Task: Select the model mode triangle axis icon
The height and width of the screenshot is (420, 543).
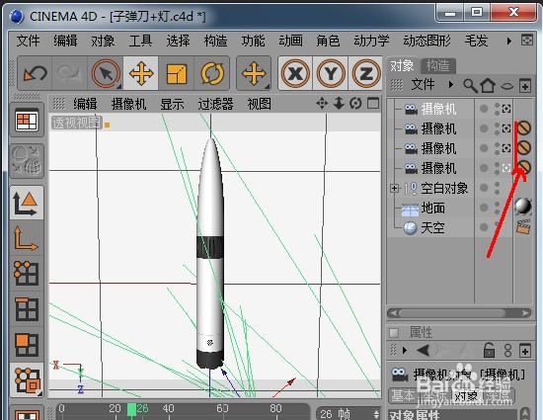Action: tap(27, 203)
